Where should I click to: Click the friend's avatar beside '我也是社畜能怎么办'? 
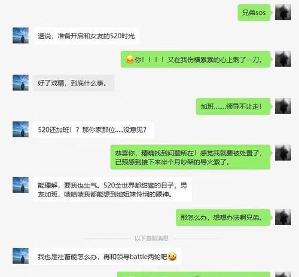[x=20, y=256]
